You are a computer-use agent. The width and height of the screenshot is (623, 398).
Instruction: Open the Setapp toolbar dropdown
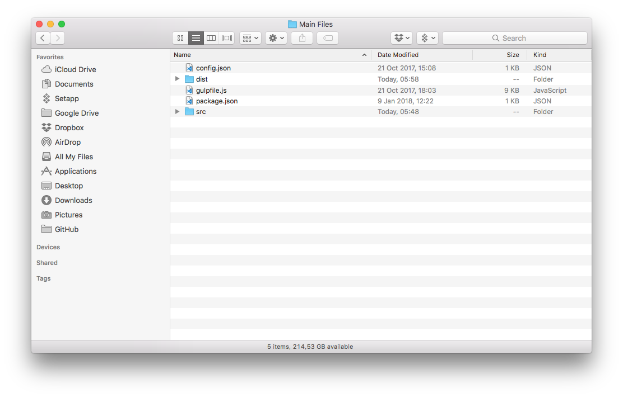pos(427,38)
